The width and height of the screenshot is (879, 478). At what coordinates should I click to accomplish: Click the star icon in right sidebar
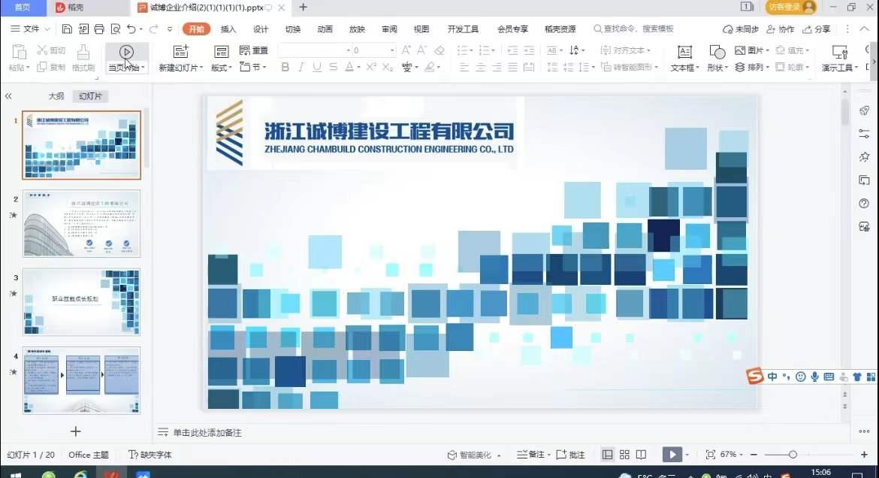point(864,156)
